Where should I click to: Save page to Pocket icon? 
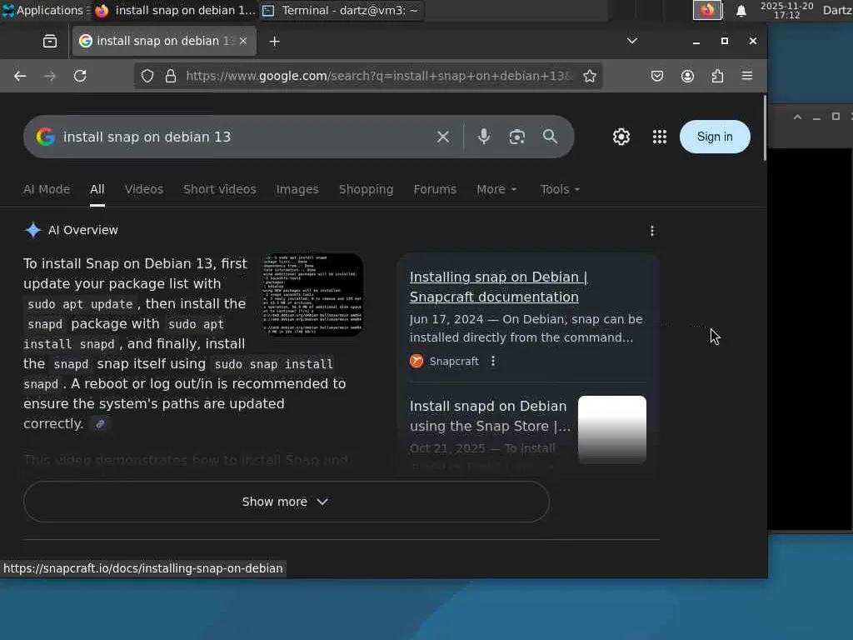(x=657, y=76)
